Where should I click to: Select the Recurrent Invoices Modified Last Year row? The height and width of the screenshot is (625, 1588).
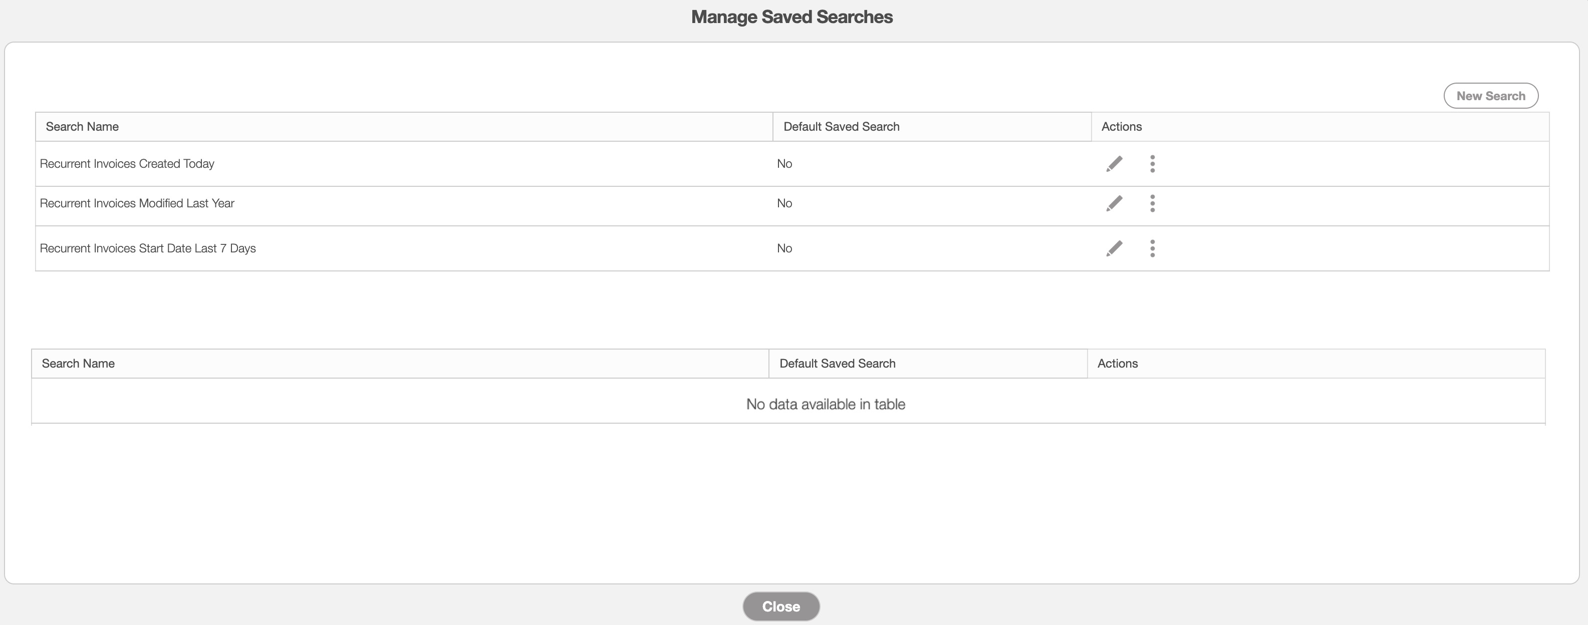pos(137,203)
